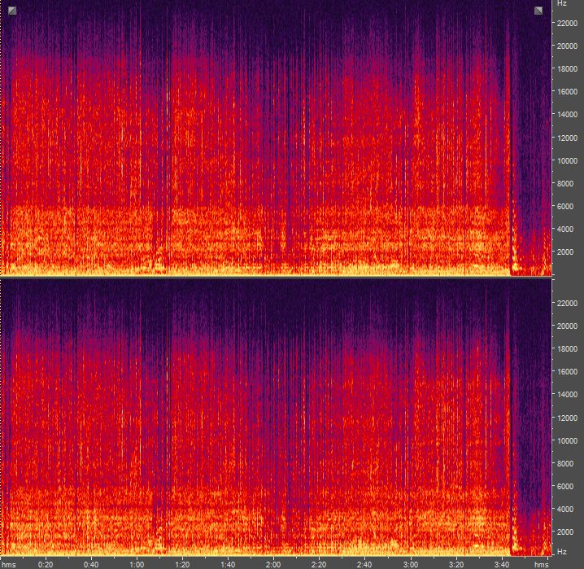The width and height of the screenshot is (584, 569).
Task: Select the 3:20 time ruler label
Action: click(x=455, y=564)
